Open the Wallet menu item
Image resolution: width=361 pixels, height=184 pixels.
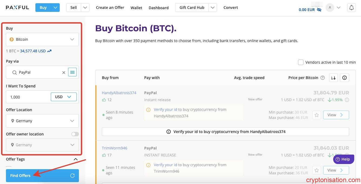[x=136, y=8]
